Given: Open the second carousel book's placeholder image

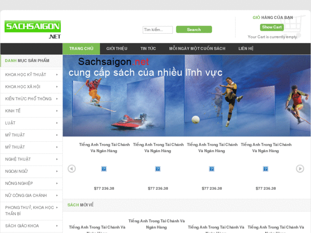Looking at the screenshot, I should click(158, 169).
